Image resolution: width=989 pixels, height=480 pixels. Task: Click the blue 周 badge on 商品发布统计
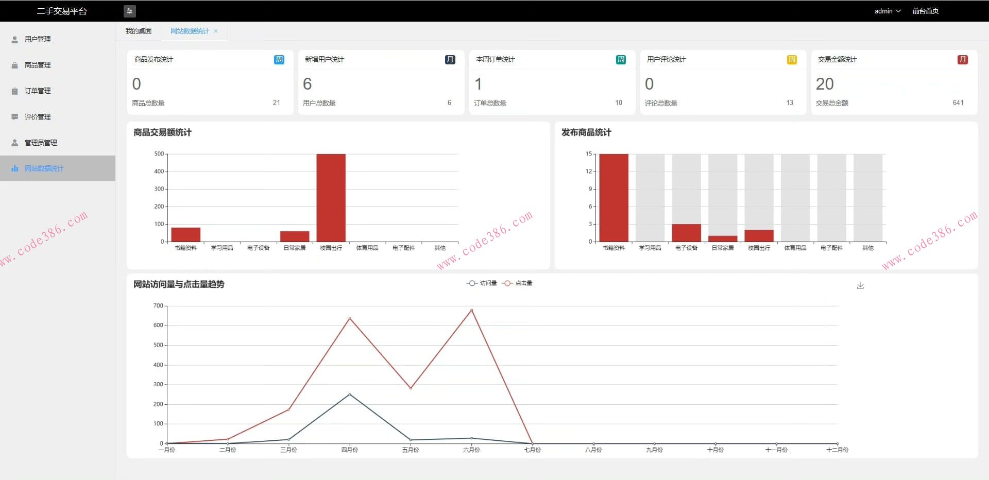click(x=279, y=60)
